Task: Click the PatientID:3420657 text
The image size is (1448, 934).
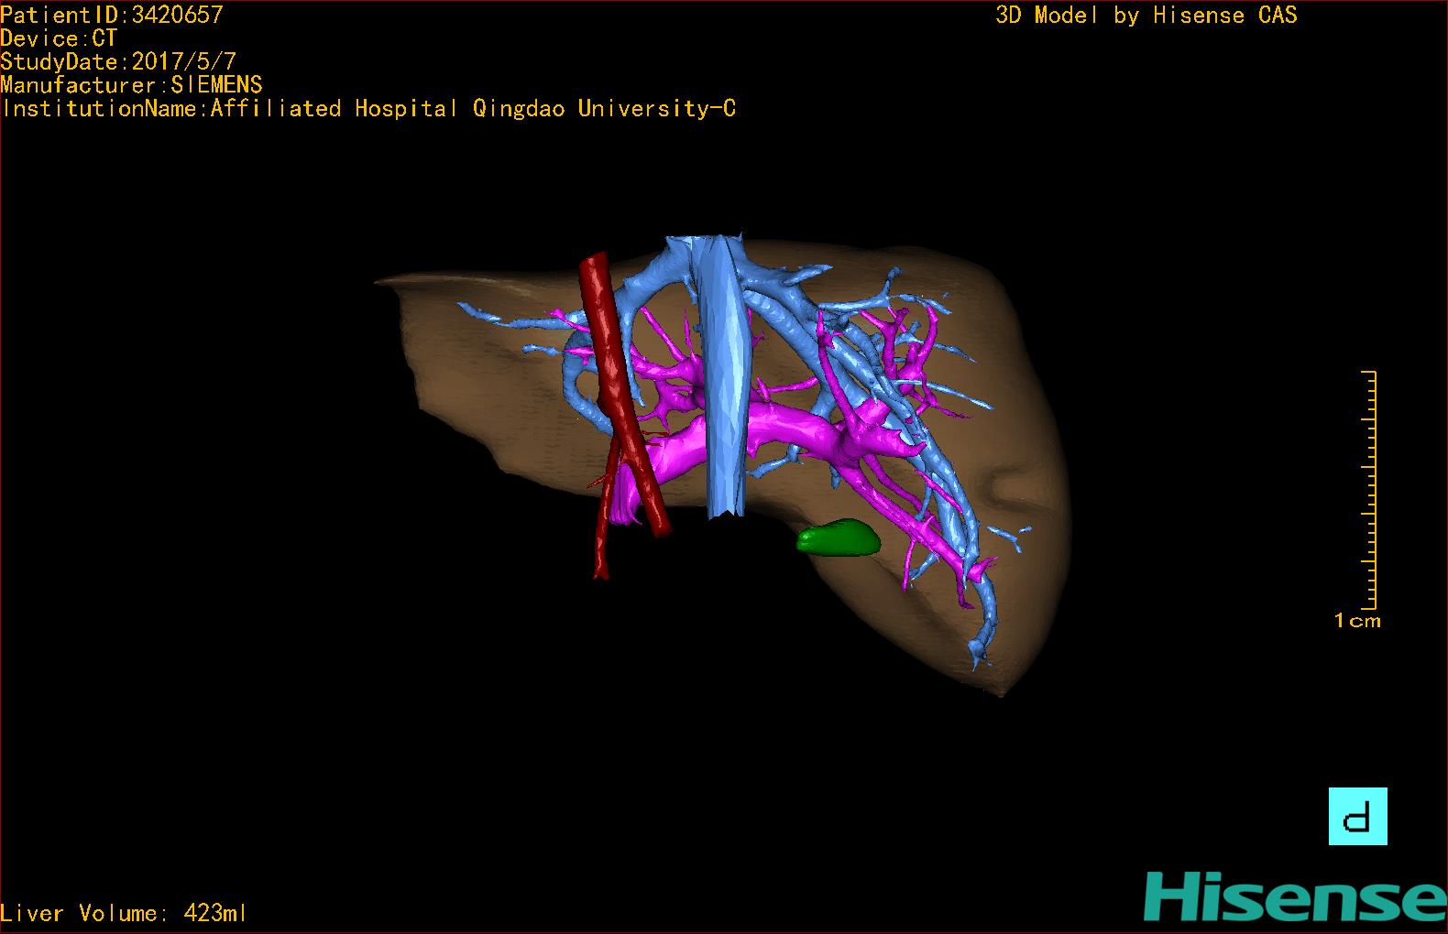Action: 112,15
